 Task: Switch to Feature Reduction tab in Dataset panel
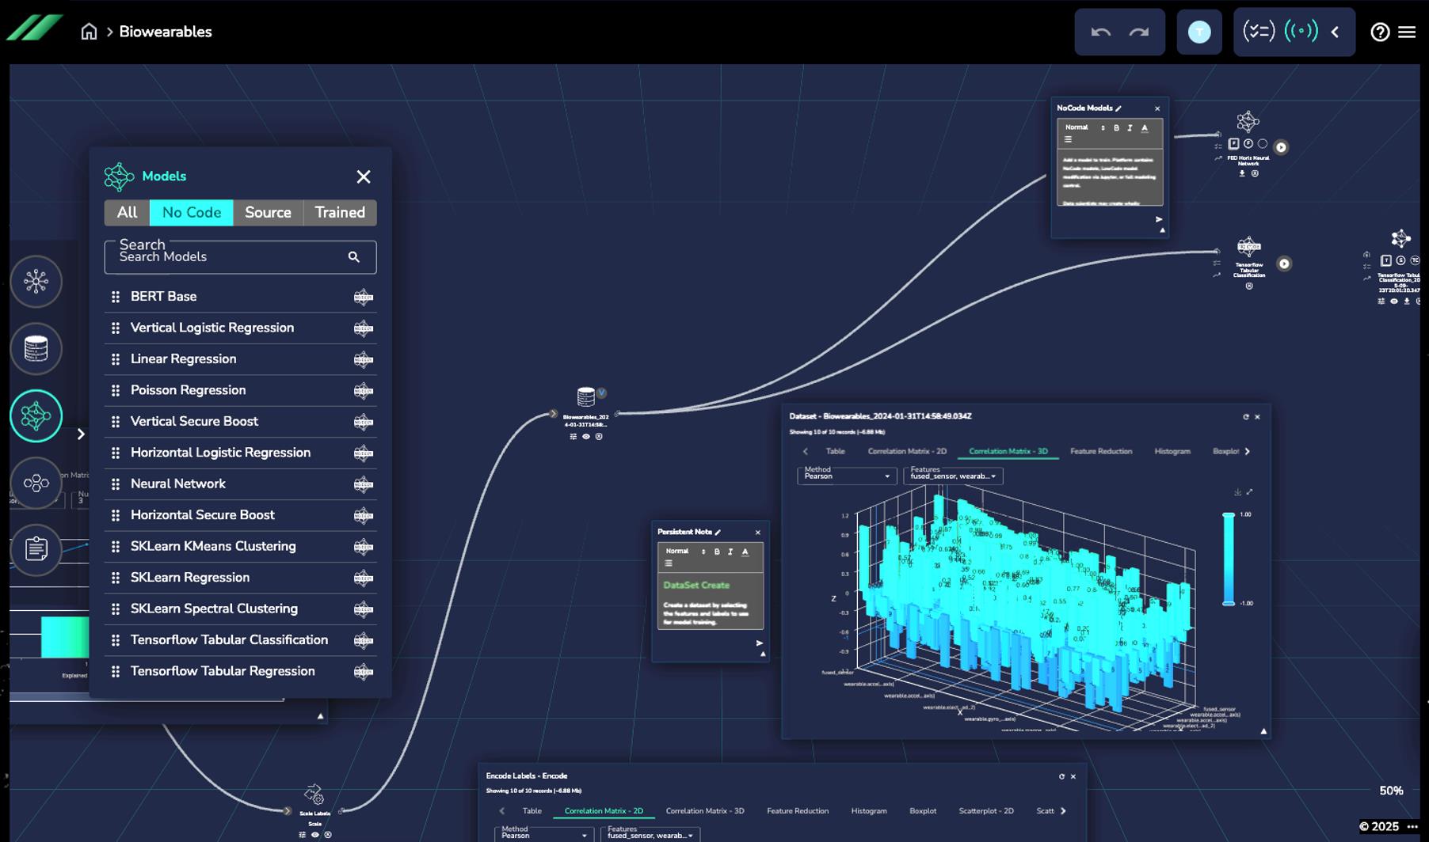1100,451
